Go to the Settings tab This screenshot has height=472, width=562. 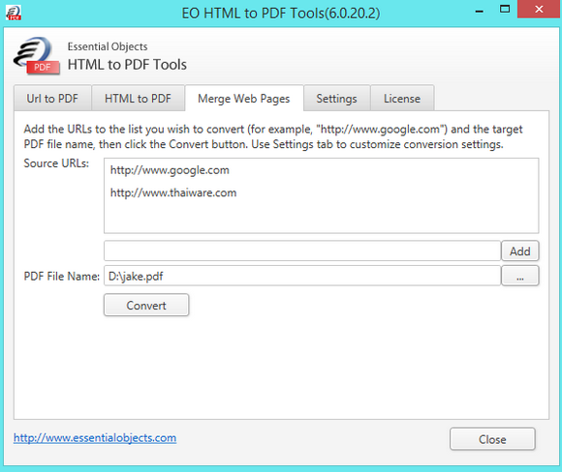[336, 99]
